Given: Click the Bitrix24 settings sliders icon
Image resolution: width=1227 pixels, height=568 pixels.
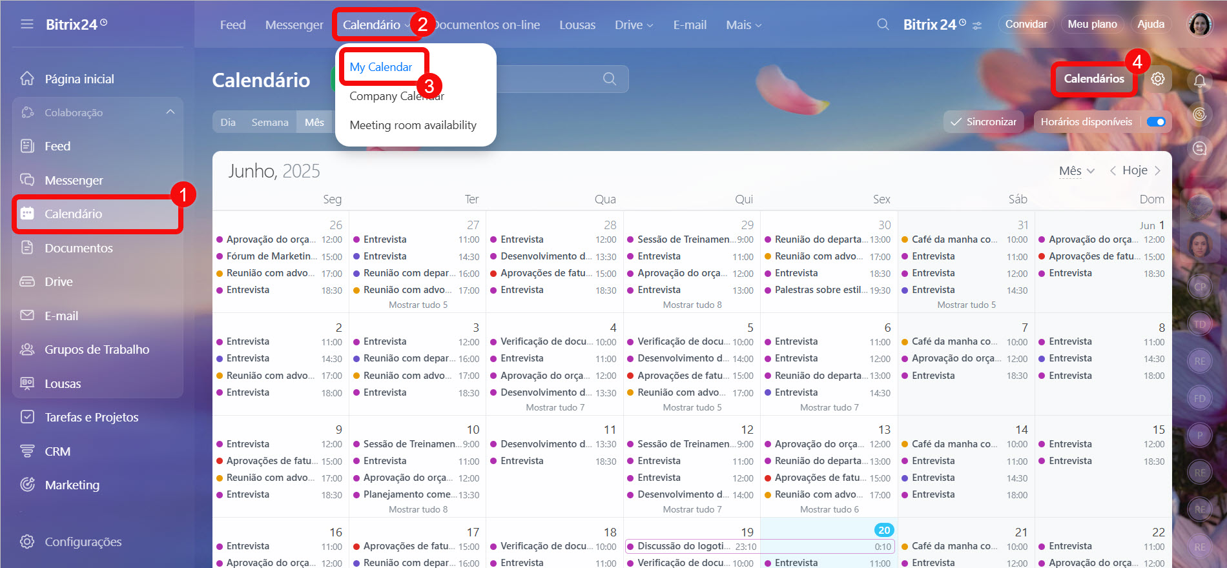Looking at the screenshot, I should (977, 25).
